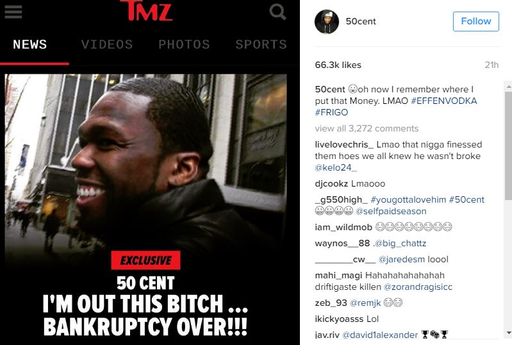Open the 50cent username link in header
512x345 pixels.
point(361,22)
